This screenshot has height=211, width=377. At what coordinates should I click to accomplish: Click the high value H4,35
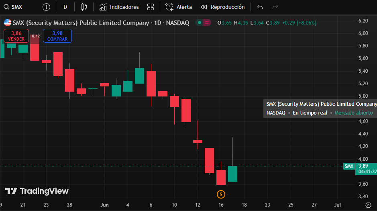pos(241,23)
